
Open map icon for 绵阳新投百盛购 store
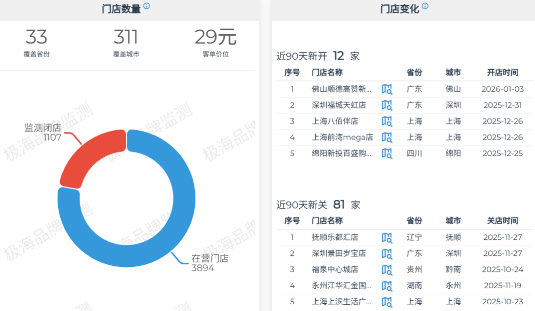pyautogui.click(x=387, y=153)
